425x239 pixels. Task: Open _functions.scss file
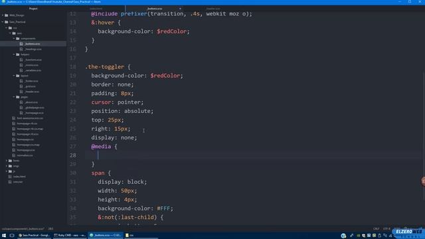pos(33,60)
